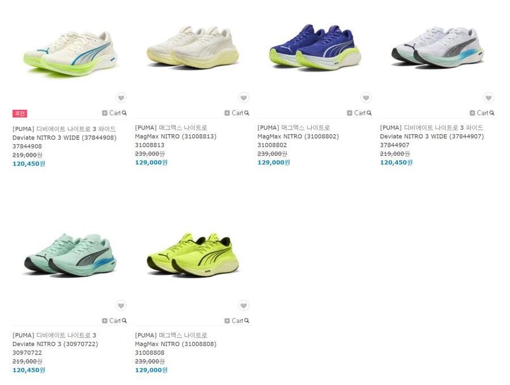This screenshot has width=510, height=385.
Task: Toggle wishlist heart for blue MagMax NITRO 31008802
Action: click(366, 98)
